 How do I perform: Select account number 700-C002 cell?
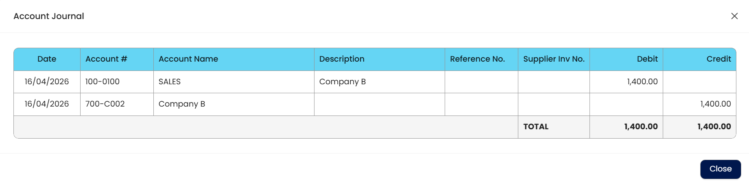point(105,104)
